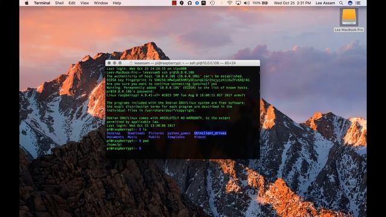The height and width of the screenshot is (217, 386).
Task: Click the 'Are you sure you want to continue' line
Action: [162, 84]
